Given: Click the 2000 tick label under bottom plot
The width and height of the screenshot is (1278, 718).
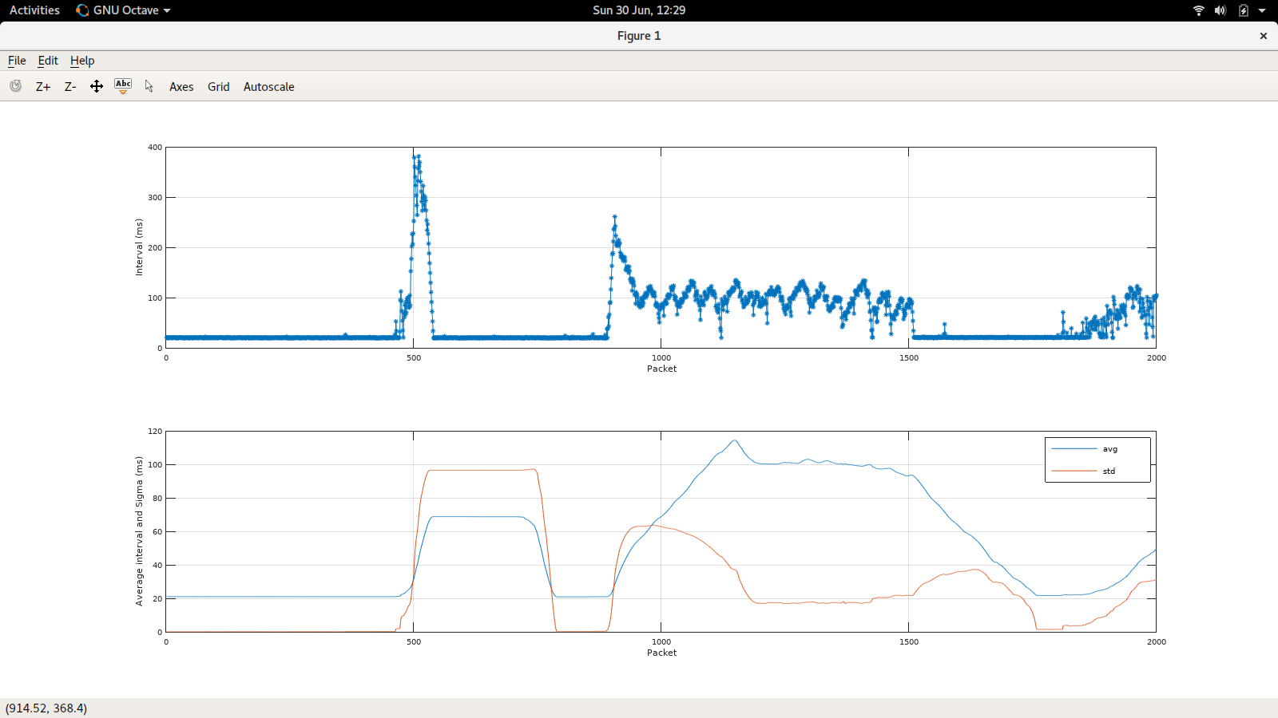Looking at the screenshot, I should point(1157,642).
